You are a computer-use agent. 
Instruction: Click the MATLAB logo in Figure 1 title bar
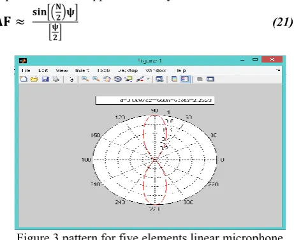pyautogui.click(x=23, y=61)
